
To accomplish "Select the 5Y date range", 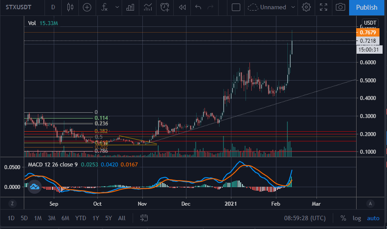I will pos(108,218).
